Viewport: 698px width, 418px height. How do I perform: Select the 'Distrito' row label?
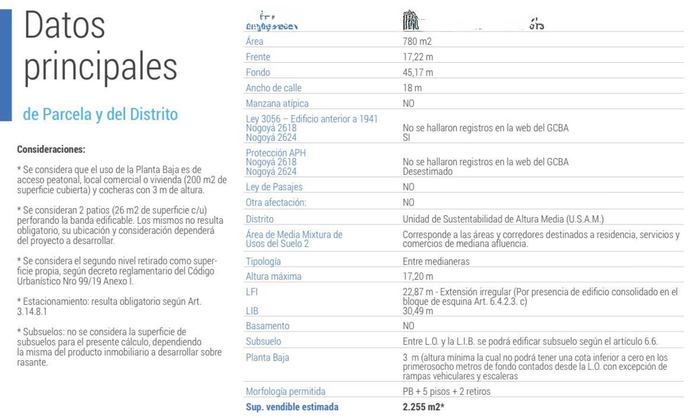point(260,219)
